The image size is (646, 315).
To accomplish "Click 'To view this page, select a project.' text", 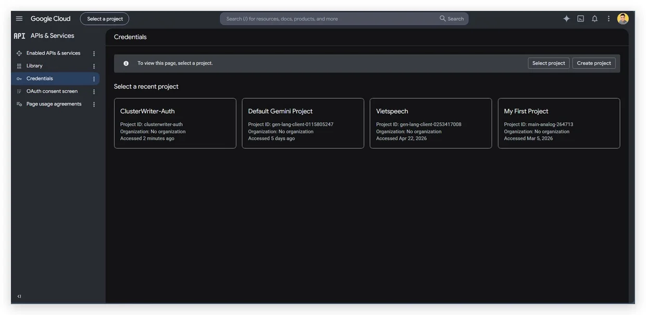I will pyautogui.click(x=175, y=63).
